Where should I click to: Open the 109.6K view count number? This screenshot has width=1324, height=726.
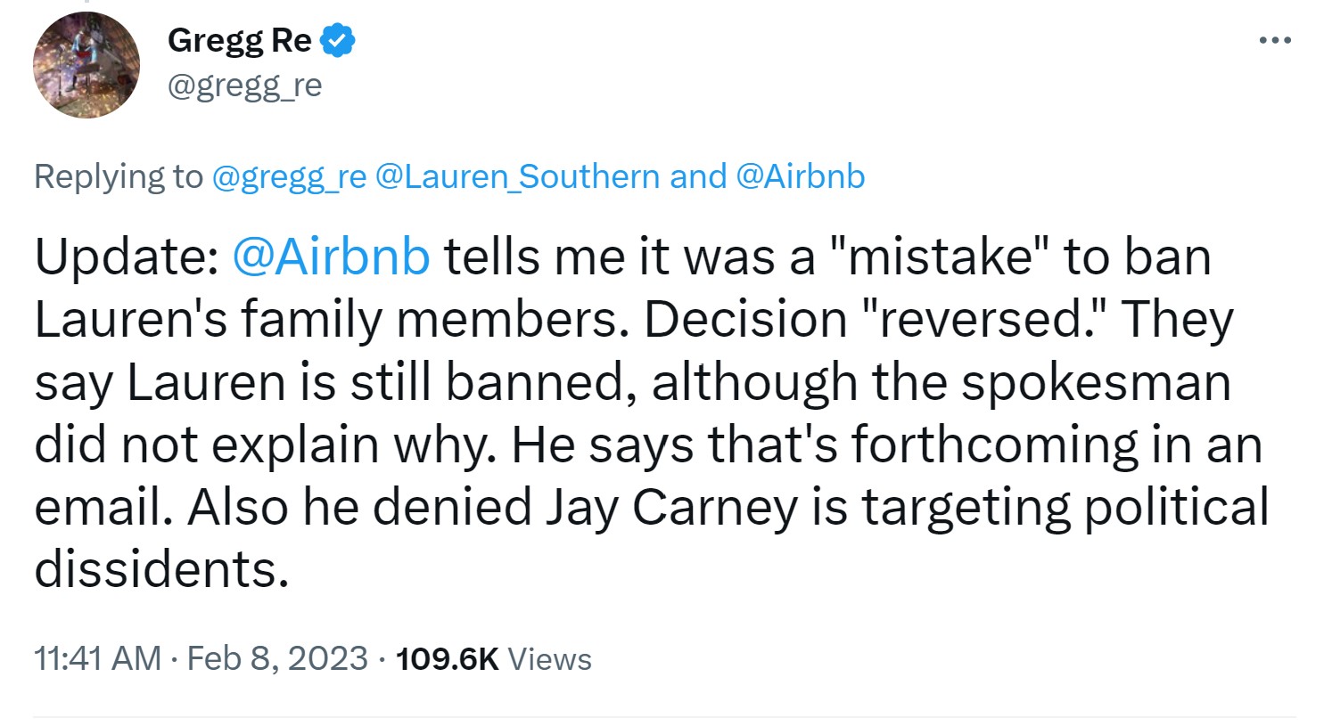tap(447, 659)
